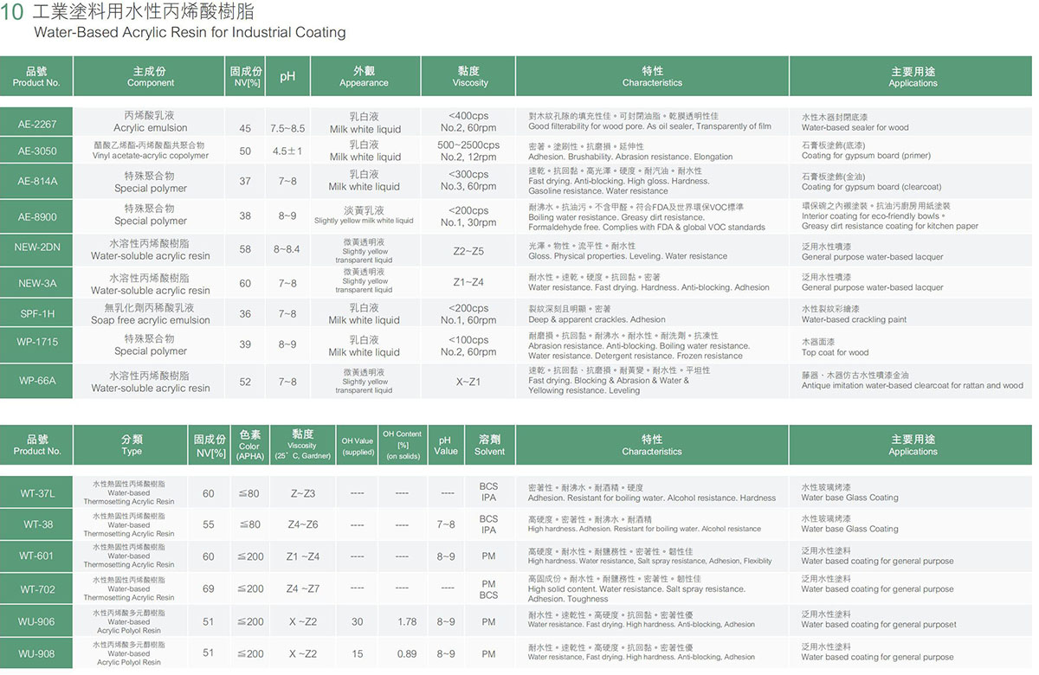Select the Color (APHA) column header

[x=249, y=445]
